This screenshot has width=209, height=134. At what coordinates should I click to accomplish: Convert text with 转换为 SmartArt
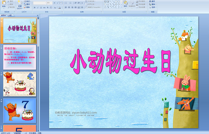coord(94,7)
